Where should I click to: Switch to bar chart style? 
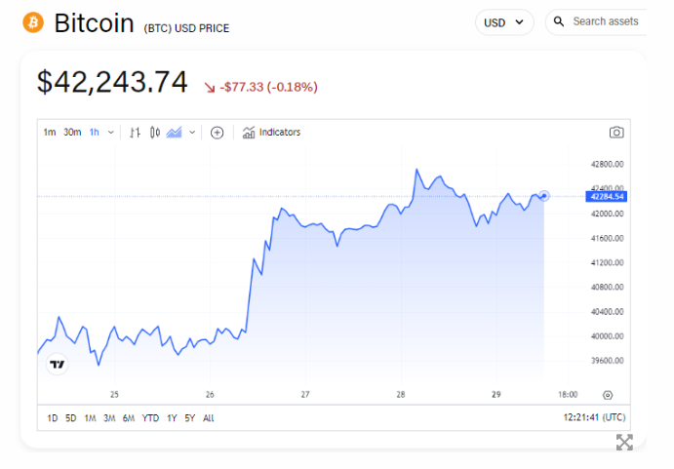point(136,133)
